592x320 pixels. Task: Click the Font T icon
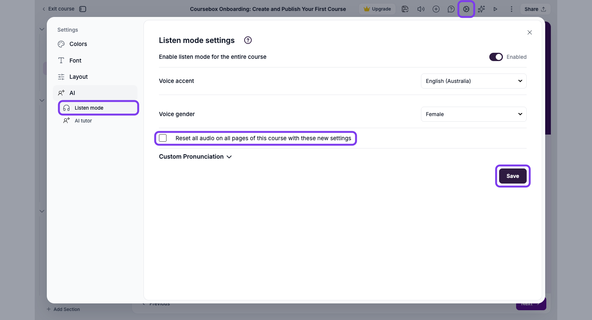pos(61,60)
